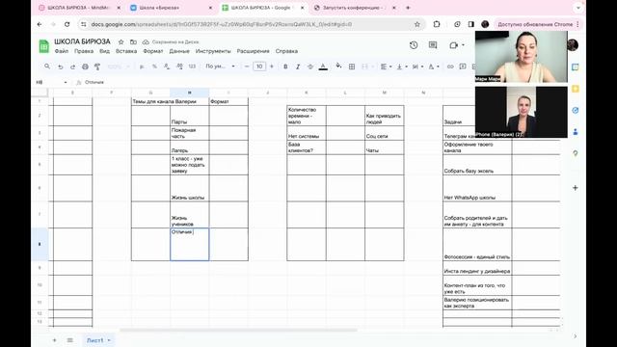617x347 pixels.
Task: Click Доступно обновление Chrome button
Action: [538, 24]
